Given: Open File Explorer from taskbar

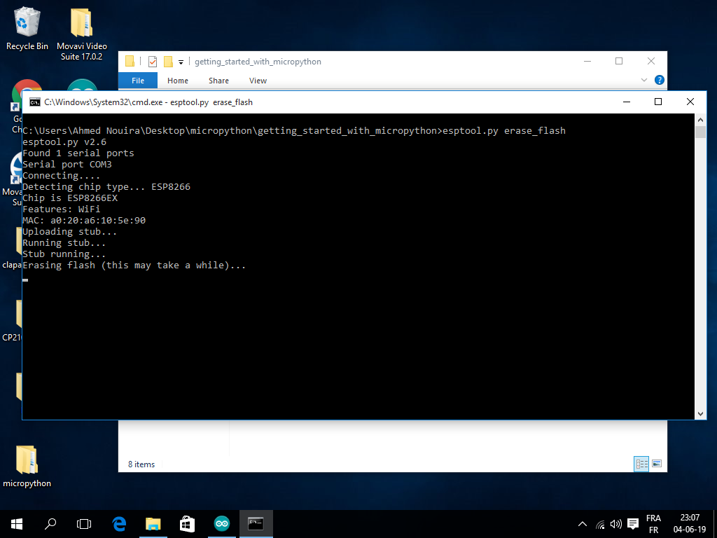Looking at the screenshot, I should click(153, 524).
